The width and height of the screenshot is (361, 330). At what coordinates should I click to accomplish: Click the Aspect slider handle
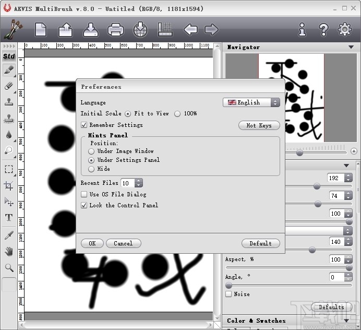349,267
